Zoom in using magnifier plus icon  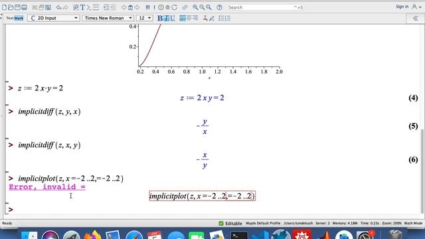click(x=195, y=7)
